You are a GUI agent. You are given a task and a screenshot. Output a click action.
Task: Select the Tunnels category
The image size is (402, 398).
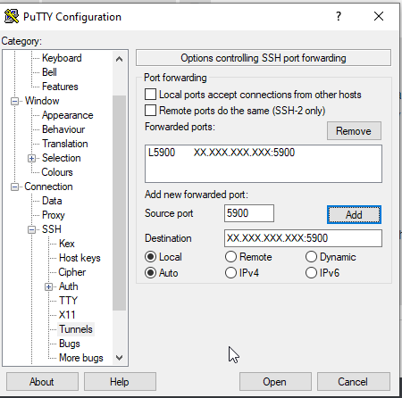76,329
